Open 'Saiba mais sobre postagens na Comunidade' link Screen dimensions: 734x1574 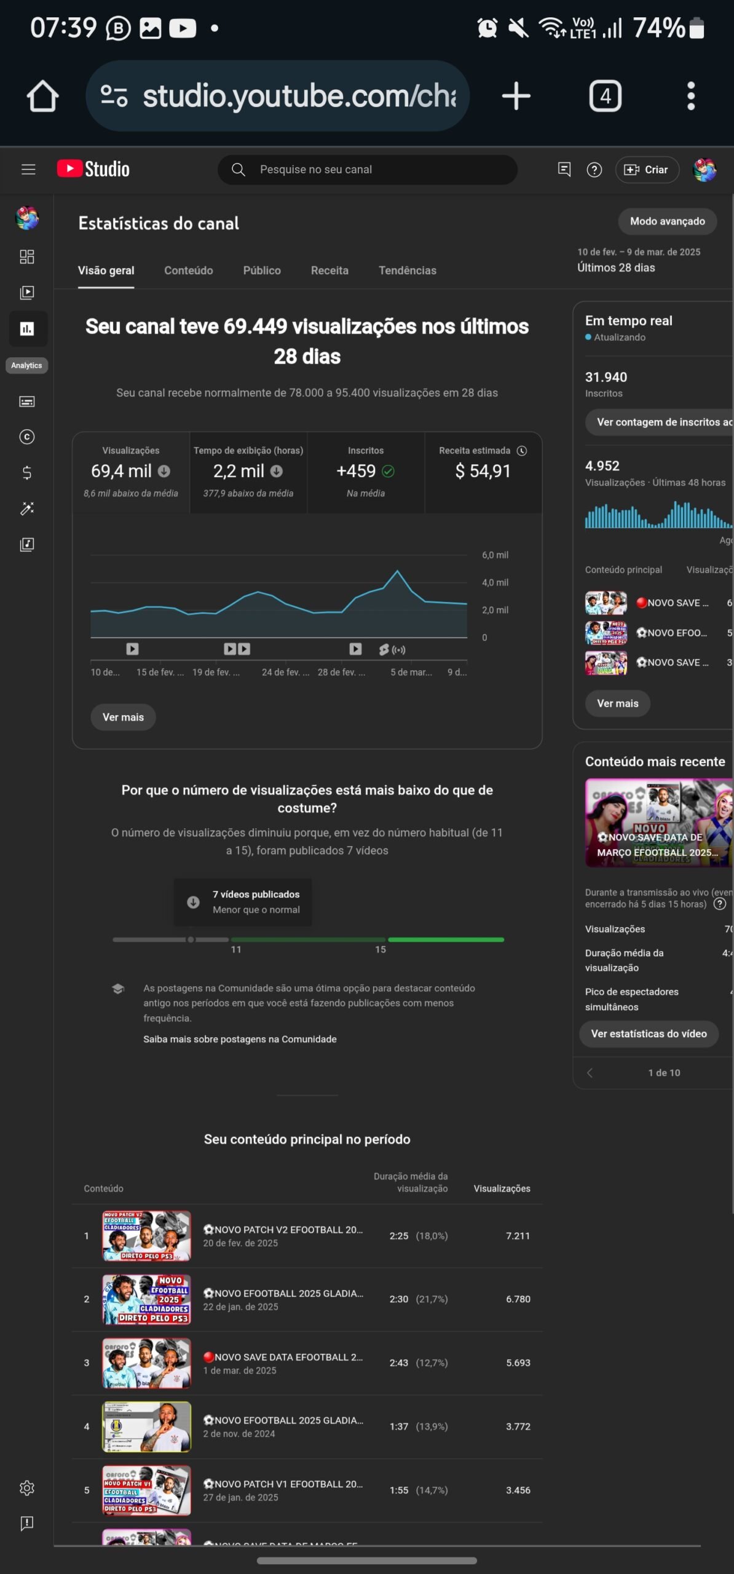coord(240,1039)
